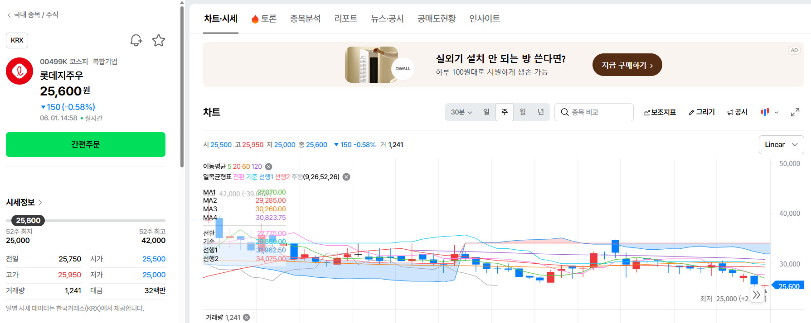The image size is (811, 323).
Task: Click the KRX exchange badge
Action: (17, 40)
